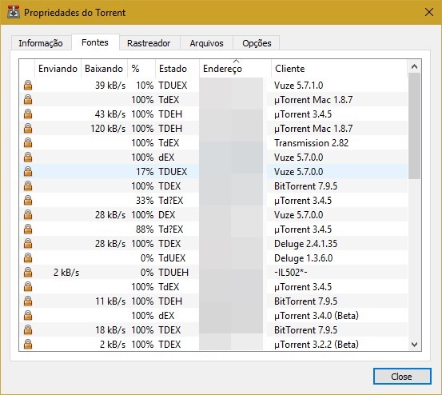Screen dimensions: 442x395
Task: Click lock icon in Vuze 5.7.1.0 row
Action: (x=28, y=85)
